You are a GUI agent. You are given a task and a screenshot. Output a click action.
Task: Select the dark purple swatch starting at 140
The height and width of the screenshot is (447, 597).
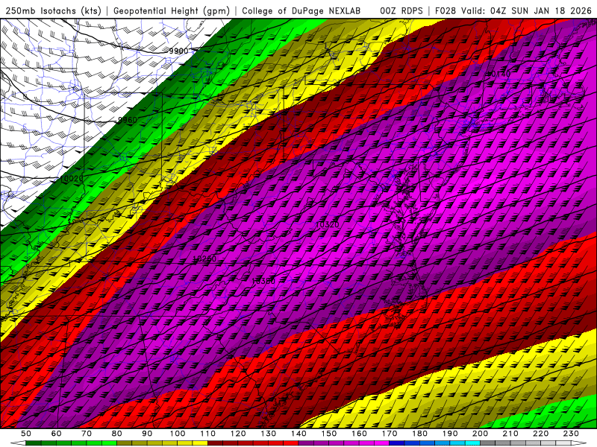coord(307,443)
